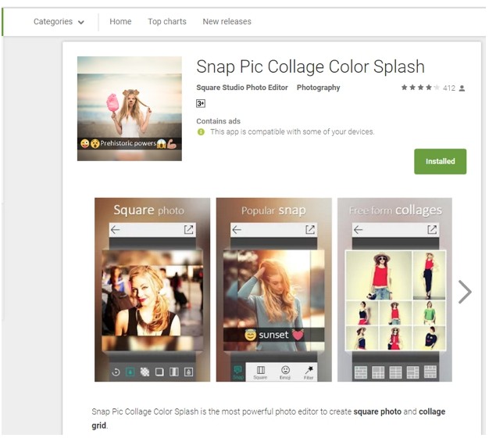Open Square Studio Photo Editor developer link

click(x=242, y=88)
